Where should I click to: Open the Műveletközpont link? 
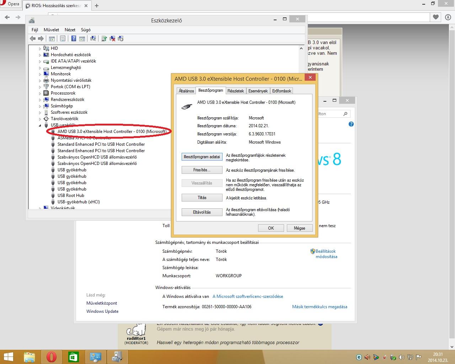[x=102, y=303]
